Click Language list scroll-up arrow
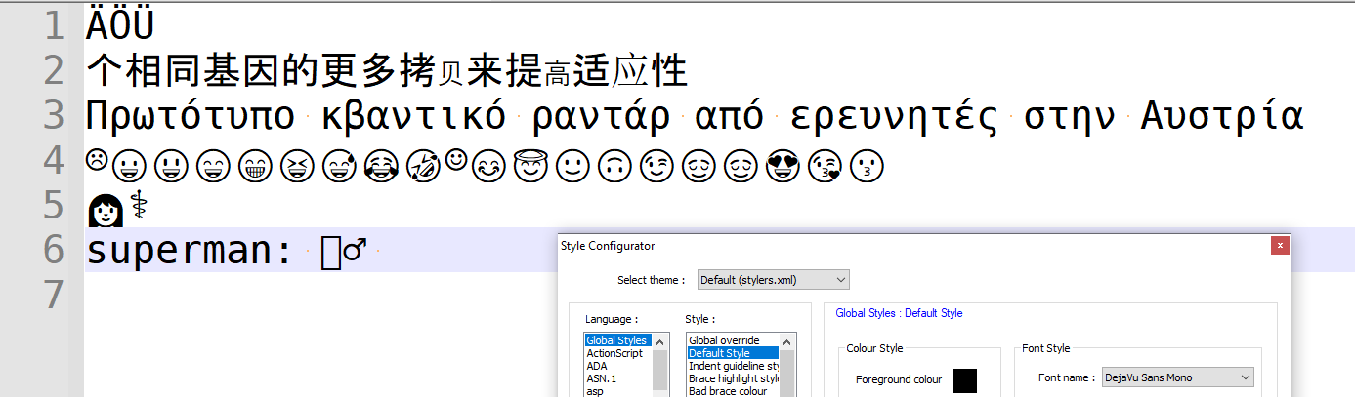This screenshot has width=1355, height=397. click(659, 341)
